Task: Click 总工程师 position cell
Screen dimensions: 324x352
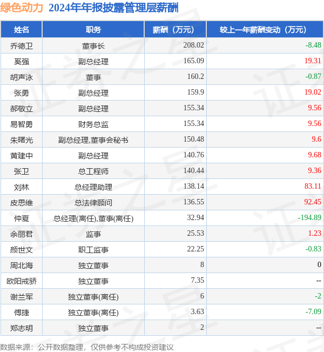Action: pos(93,171)
